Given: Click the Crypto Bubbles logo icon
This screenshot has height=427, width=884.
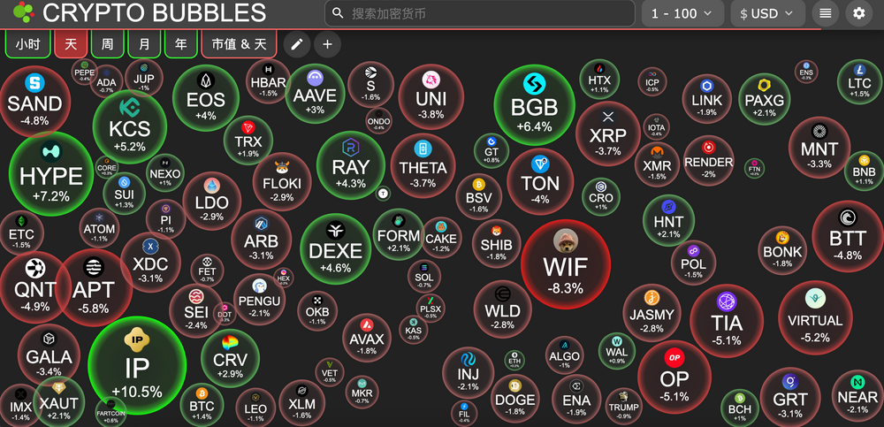Looking at the screenshot, I should (x=23, y=12).
